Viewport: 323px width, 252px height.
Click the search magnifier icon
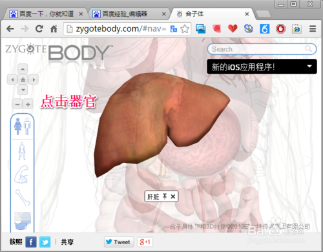[x=308, y=49]
